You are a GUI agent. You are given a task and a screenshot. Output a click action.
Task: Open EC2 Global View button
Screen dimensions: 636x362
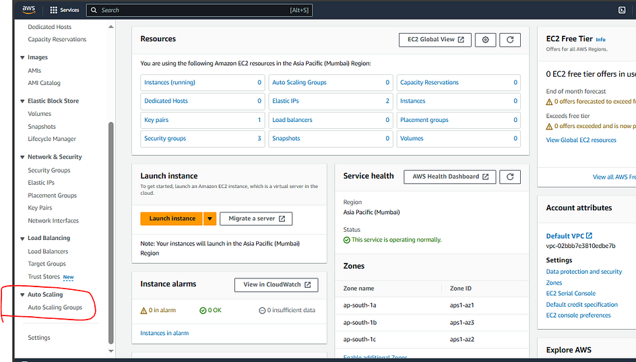coord(435,40)
